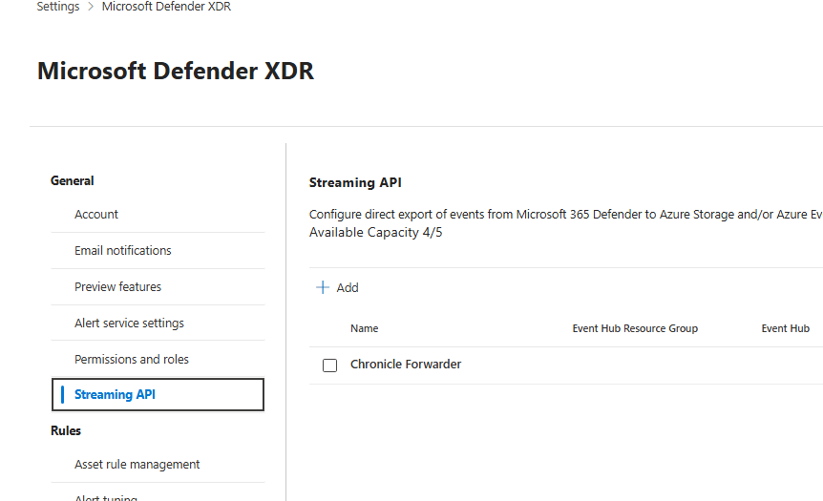
Task: Click the Microsoft Defender XDR page title
Action: [x=176, y=72]
